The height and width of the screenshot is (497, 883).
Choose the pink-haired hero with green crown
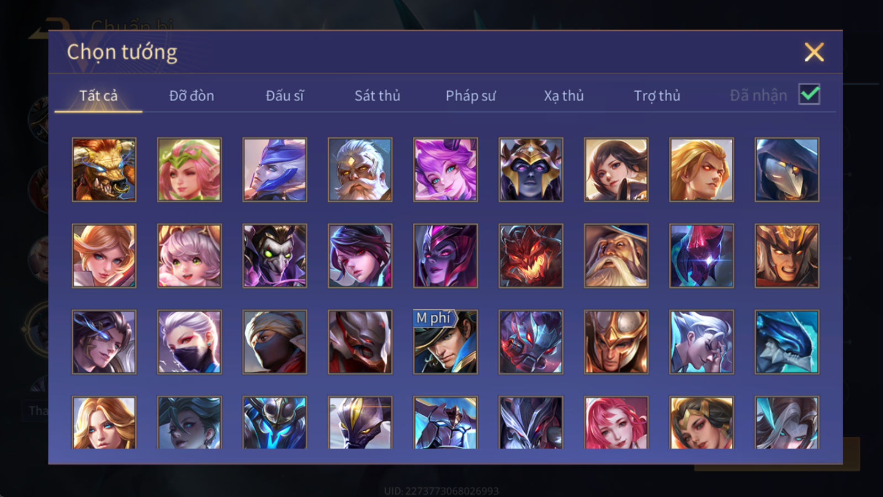pos(189,170)
